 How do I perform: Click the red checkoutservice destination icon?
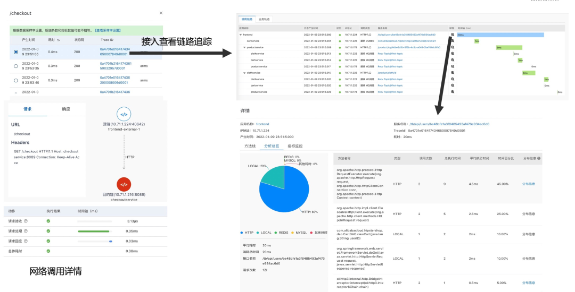[124, 185]
